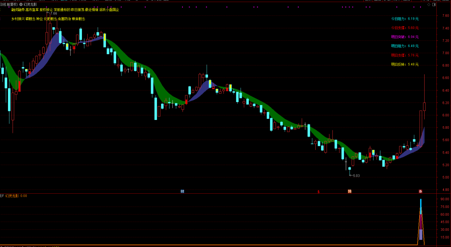
Task: Click the 今日阻力: 6.19元 label
Action: pos(404,19)
